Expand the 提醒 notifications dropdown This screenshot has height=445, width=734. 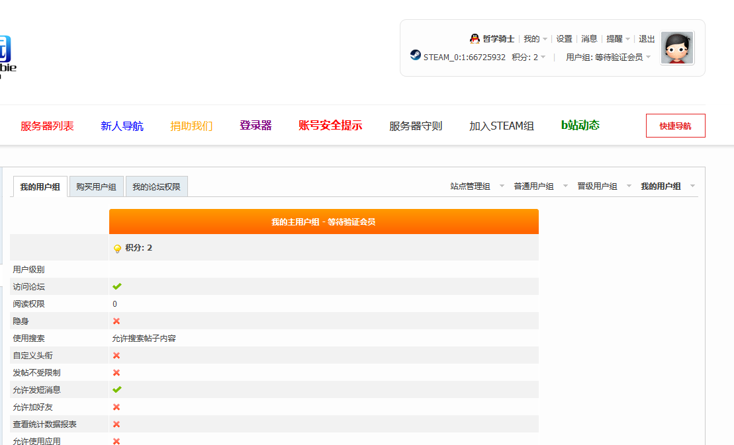(618, 39)
